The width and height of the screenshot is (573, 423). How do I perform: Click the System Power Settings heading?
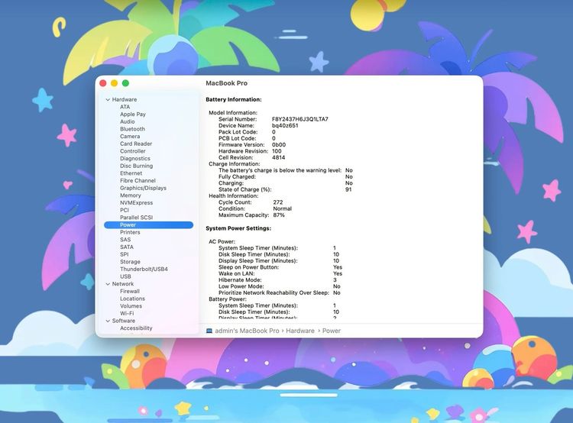(238, 228)
